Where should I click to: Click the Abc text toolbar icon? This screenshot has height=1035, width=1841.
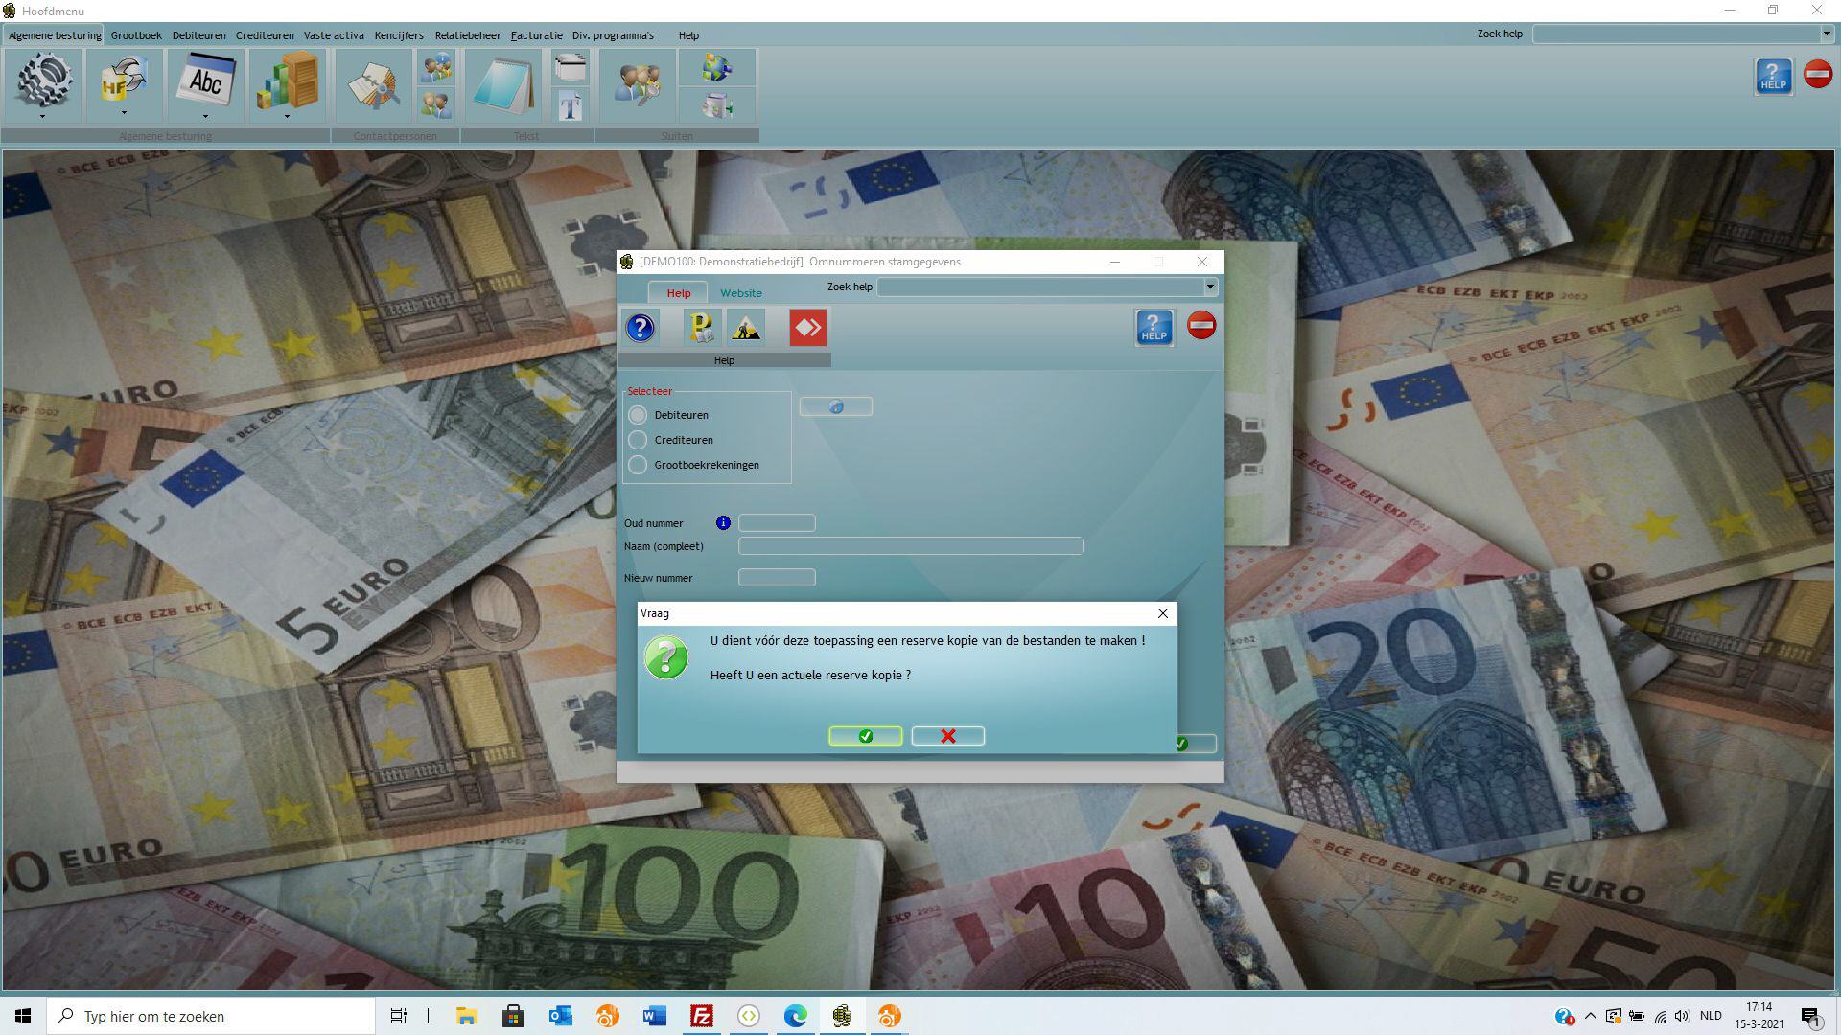pos(205,81)
